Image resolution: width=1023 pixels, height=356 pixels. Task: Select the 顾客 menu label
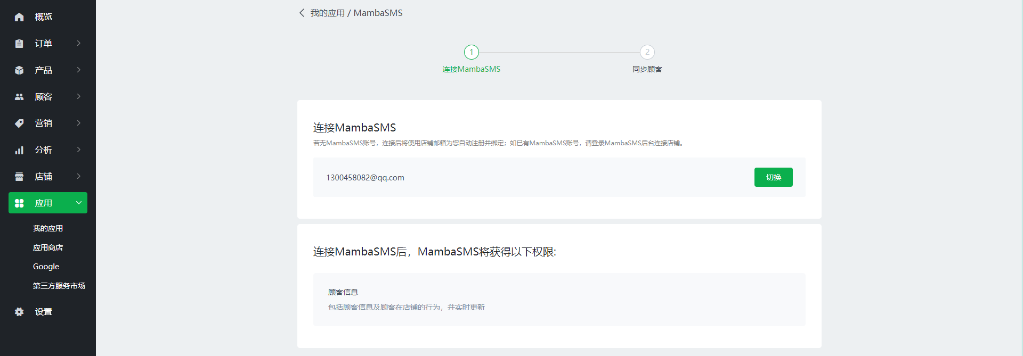click(44, 97)
